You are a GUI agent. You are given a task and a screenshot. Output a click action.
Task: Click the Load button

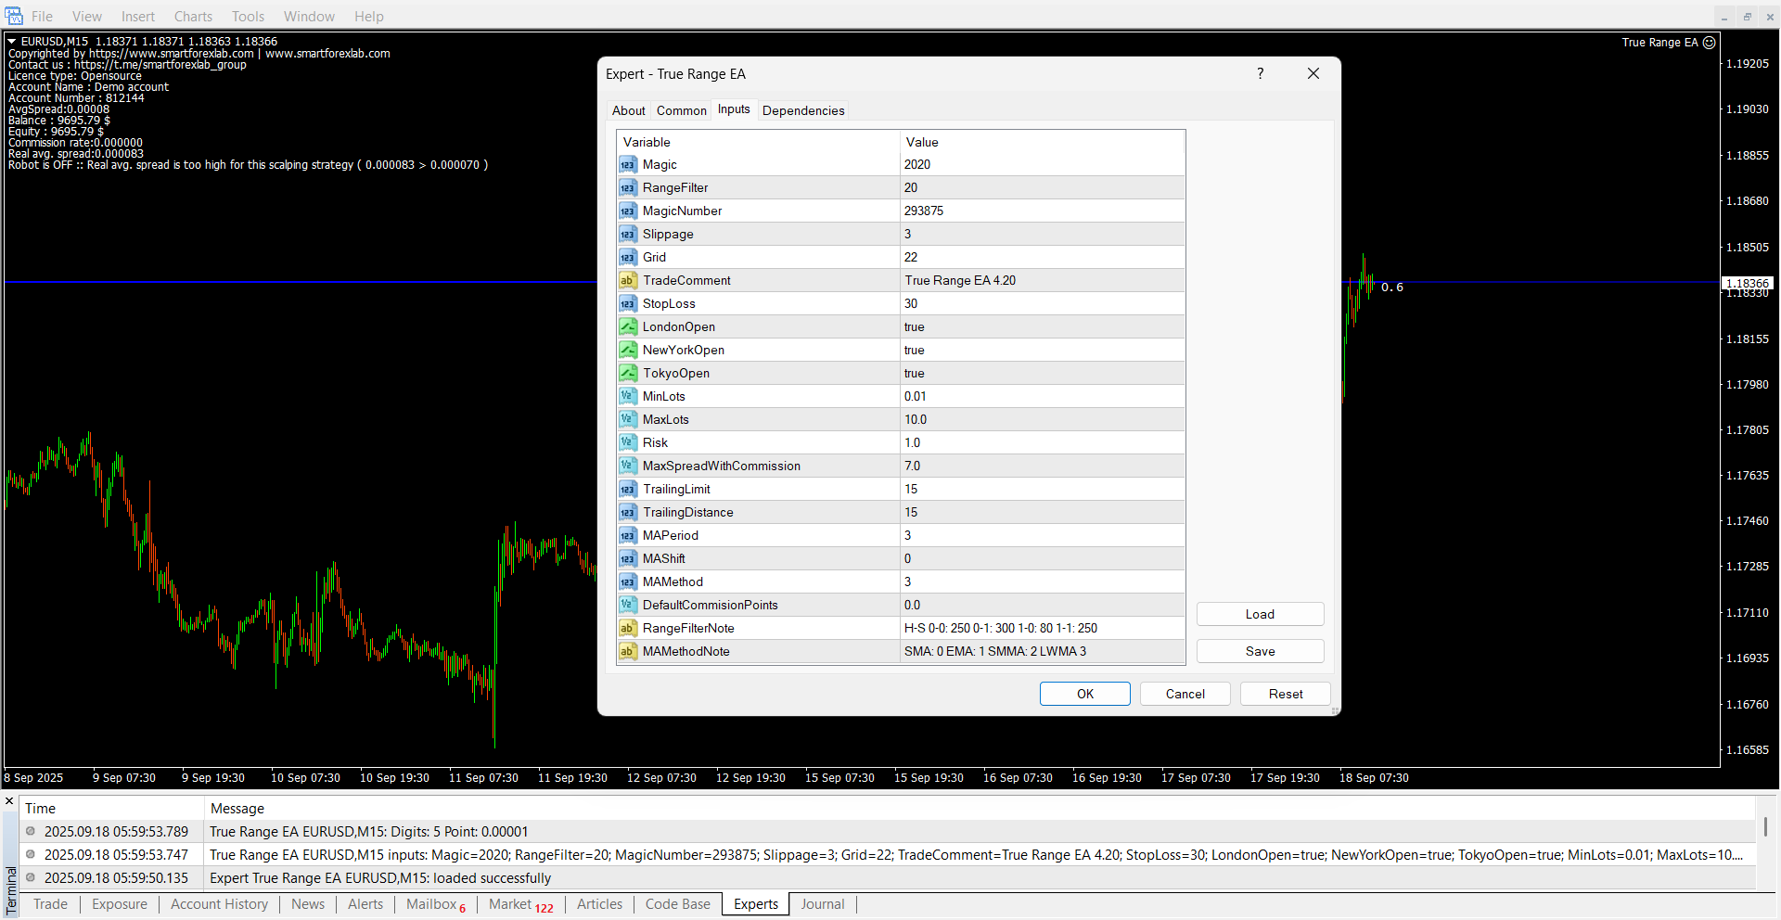[x=1260, y=614]
